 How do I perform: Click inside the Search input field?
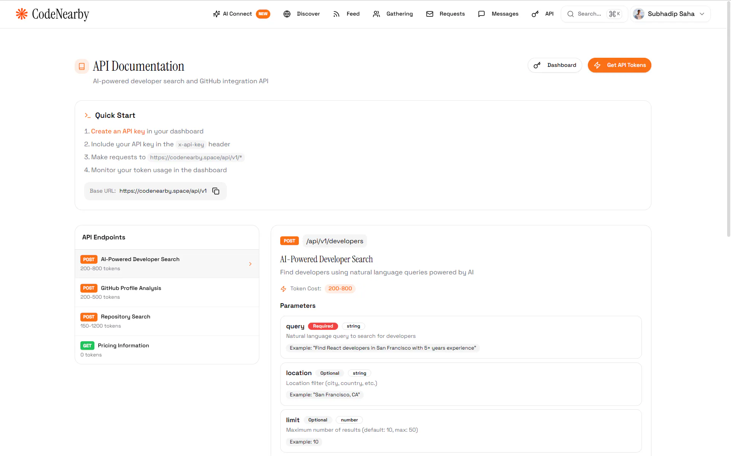pyautogui.click(x=594, y=14)
